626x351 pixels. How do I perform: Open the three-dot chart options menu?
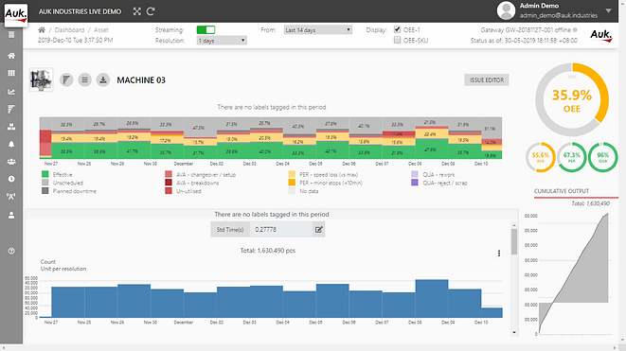click(x=499, y=254)
